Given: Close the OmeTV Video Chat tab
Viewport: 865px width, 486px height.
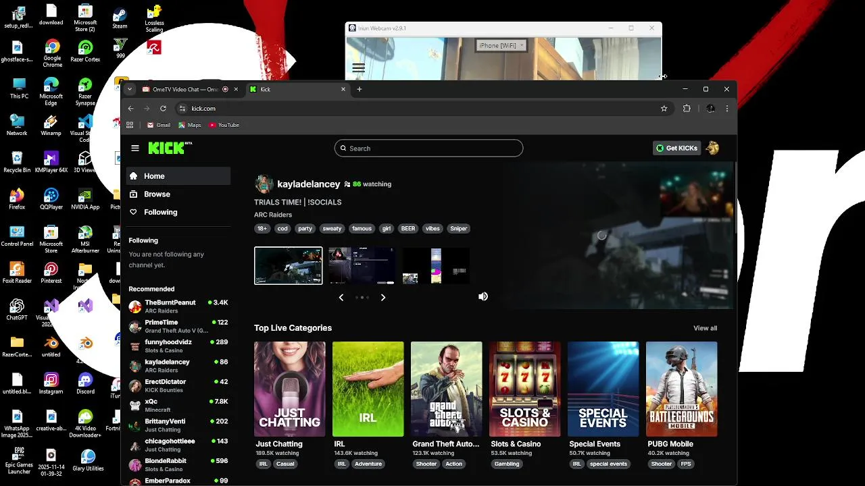Looking at the screenshot, I should (235, 89).
